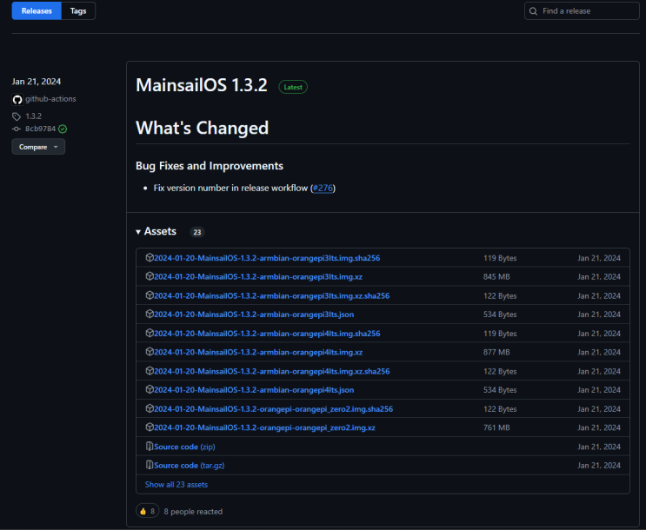646x530 pixels.
Task: Select the Releases tab
Action: pos(37,10)
